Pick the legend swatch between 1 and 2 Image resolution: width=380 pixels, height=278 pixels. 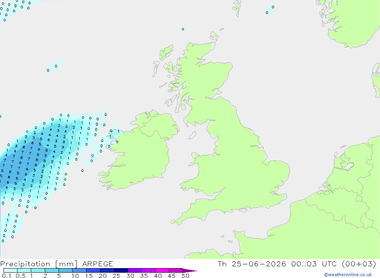pos(38,270)
